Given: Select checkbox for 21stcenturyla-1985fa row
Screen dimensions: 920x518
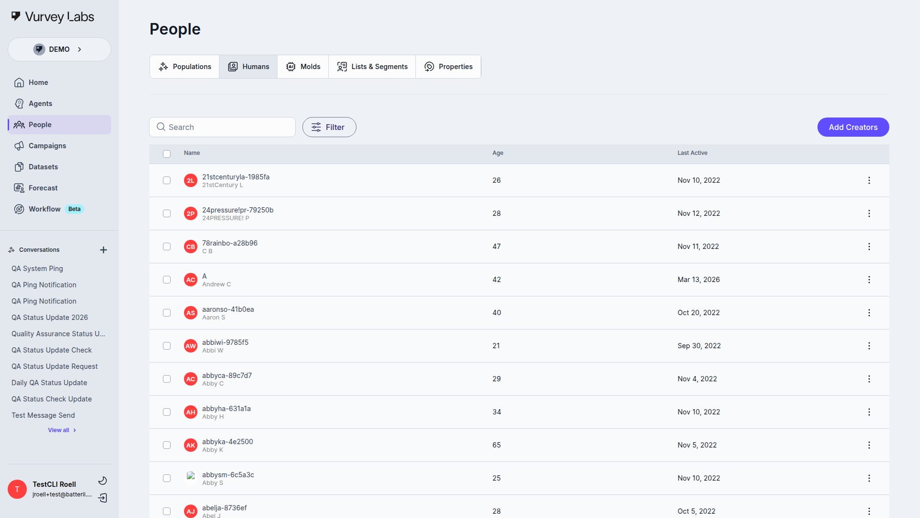Looking at the screenshot, I should point(167,180).
